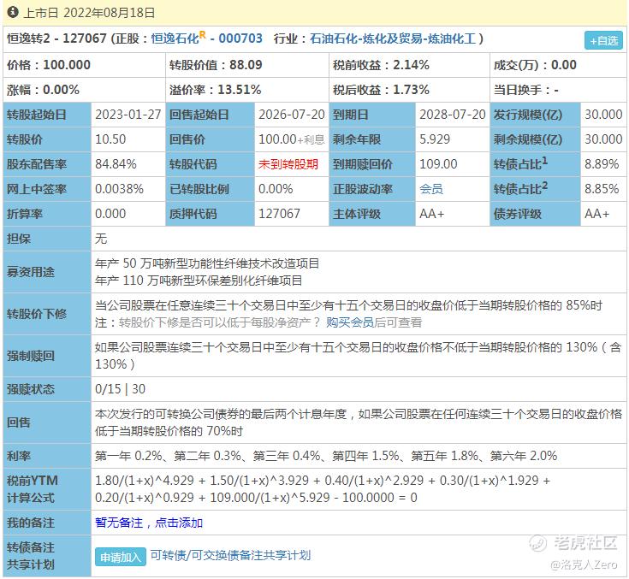The width and height of the screenshot is (629, 579).
Task: Open industry link 石油石化-炼化及贸易-炼油化工
Action: [x=393, y=38]
